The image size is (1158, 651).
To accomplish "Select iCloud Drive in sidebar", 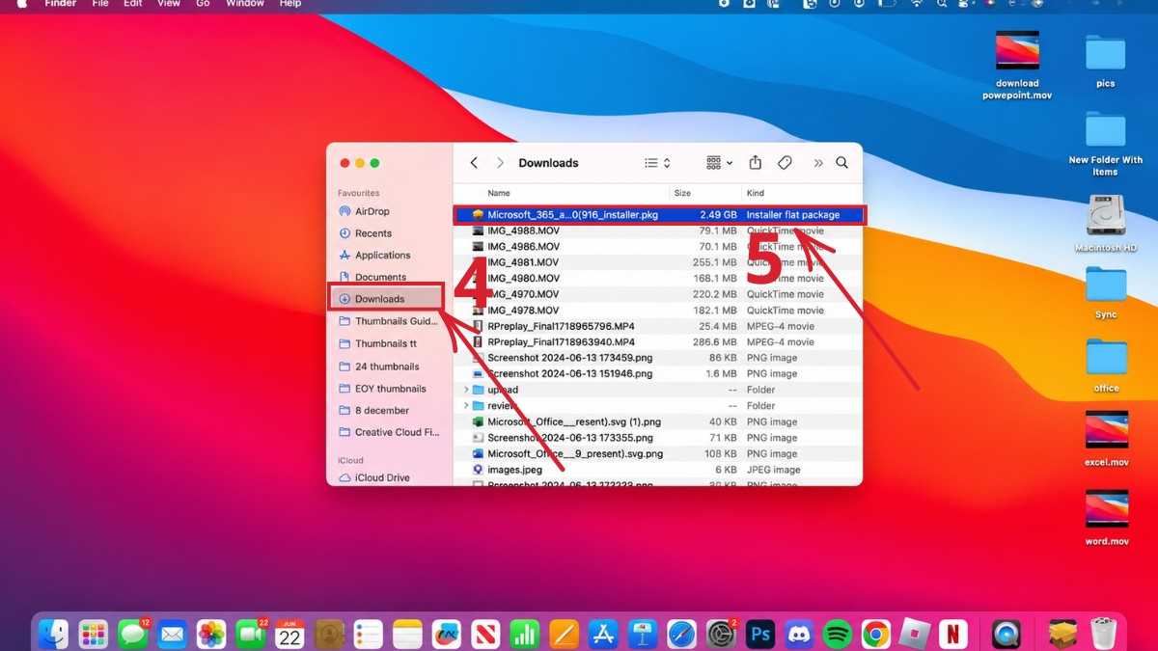I will click(381, 477).
